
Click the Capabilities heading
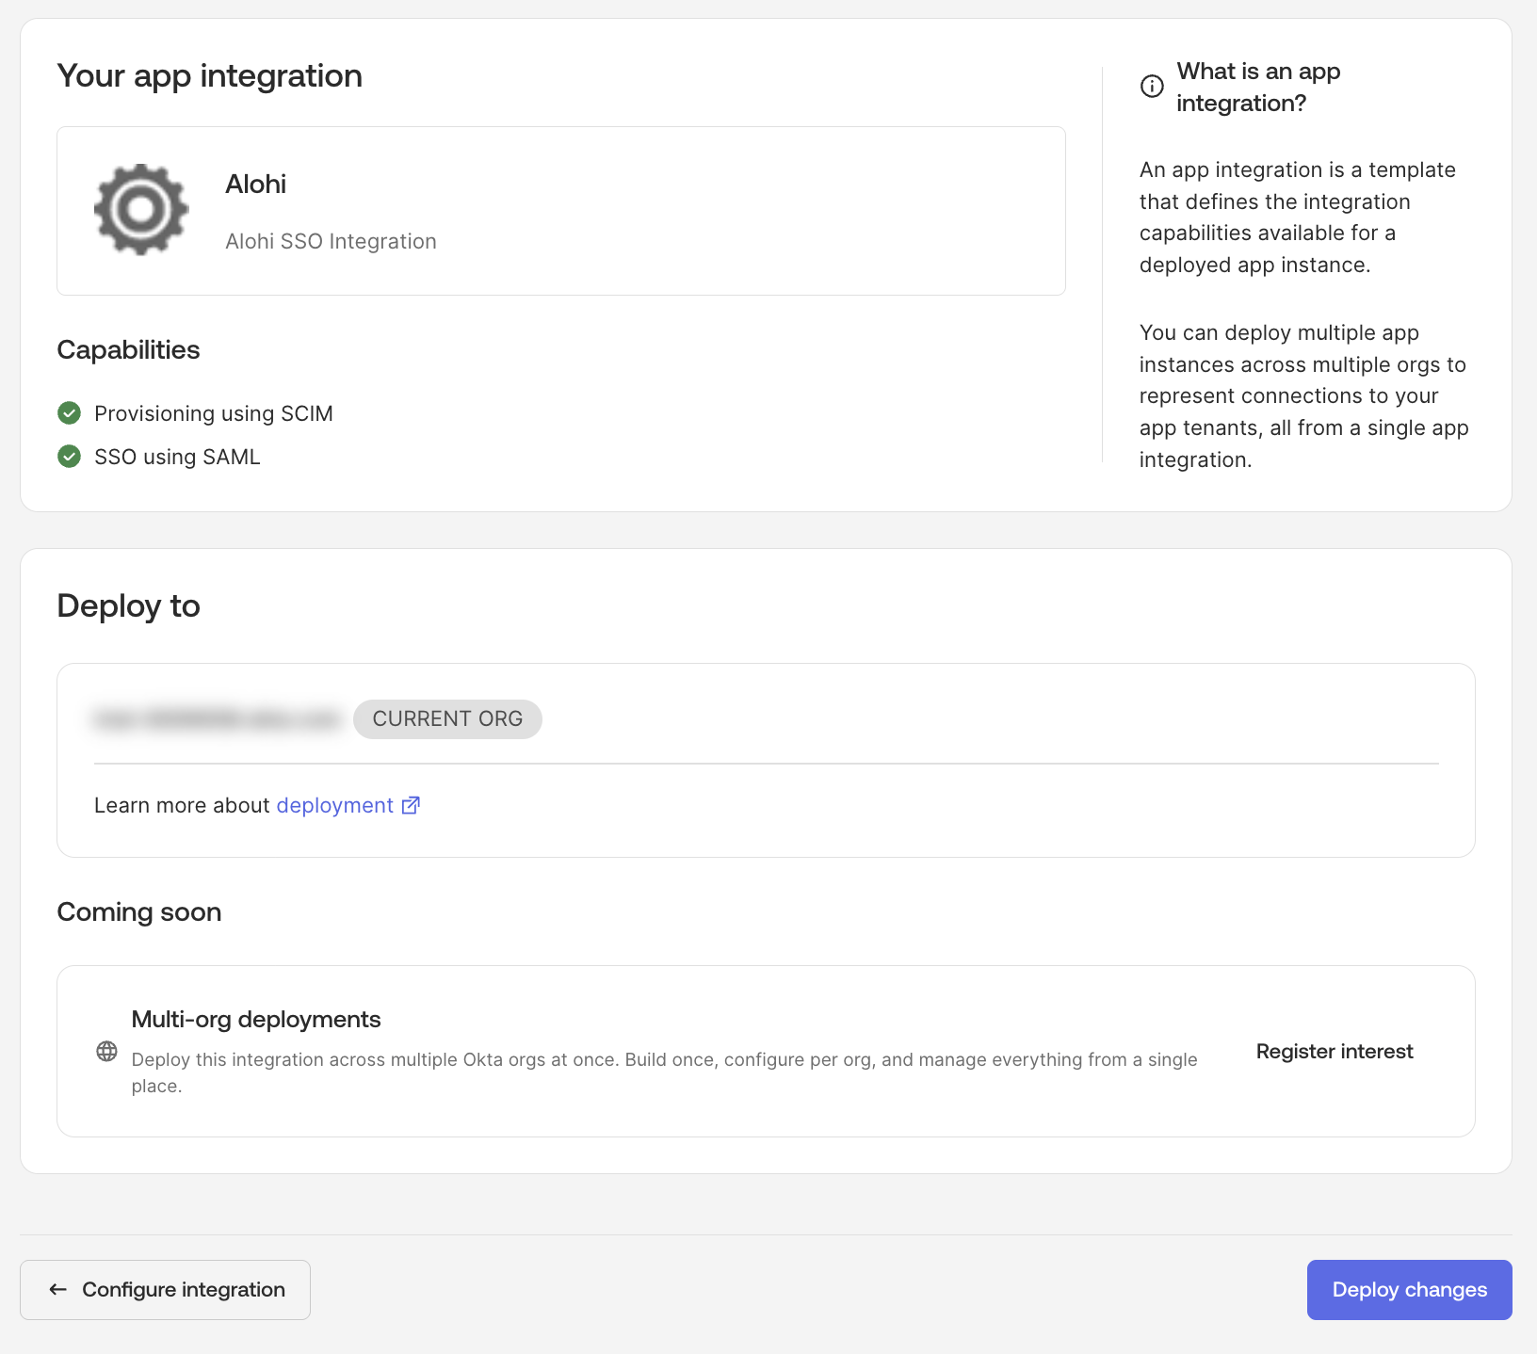point(129,350)
